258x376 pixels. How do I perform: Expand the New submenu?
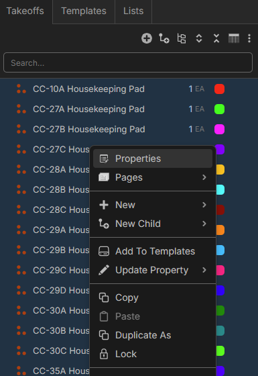point(153,205)
